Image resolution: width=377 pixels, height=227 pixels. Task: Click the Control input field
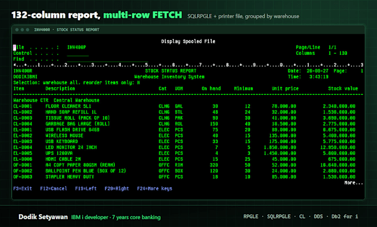click(78, 53)
